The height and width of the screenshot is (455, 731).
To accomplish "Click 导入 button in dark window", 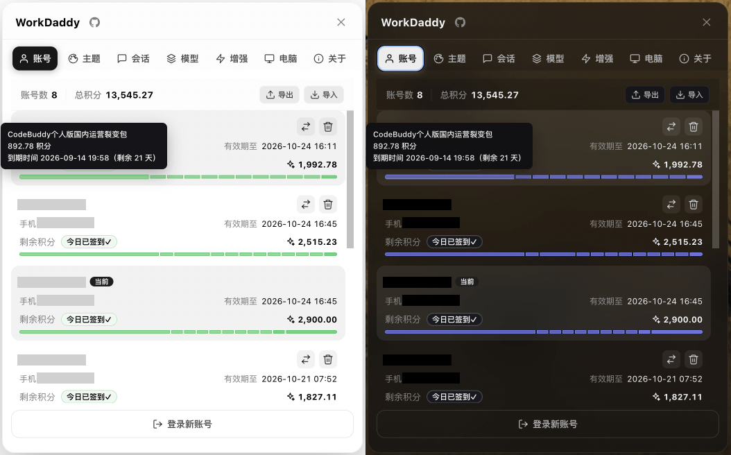I will pos(689,94).
